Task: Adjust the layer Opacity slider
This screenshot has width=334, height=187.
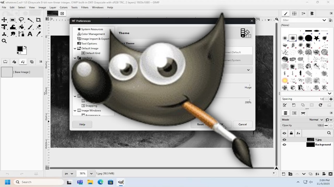Action: (x=303, y=125)
